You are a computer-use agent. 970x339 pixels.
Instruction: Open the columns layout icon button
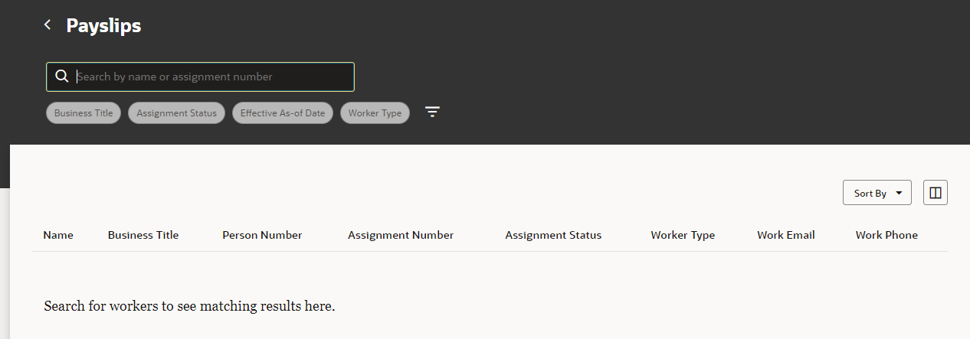point(935,193)
